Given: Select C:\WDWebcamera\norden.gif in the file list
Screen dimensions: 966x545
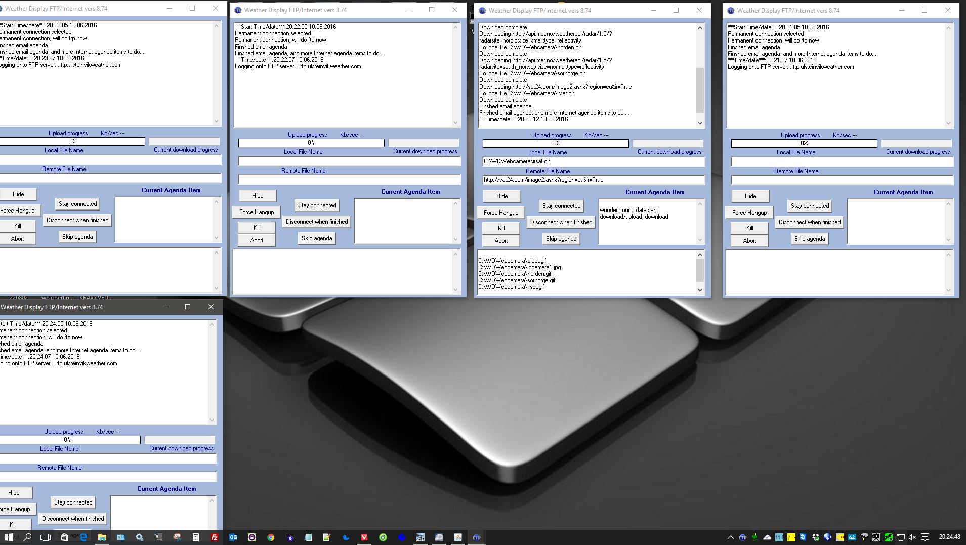Looking at the screenshot, I should 515,274.
